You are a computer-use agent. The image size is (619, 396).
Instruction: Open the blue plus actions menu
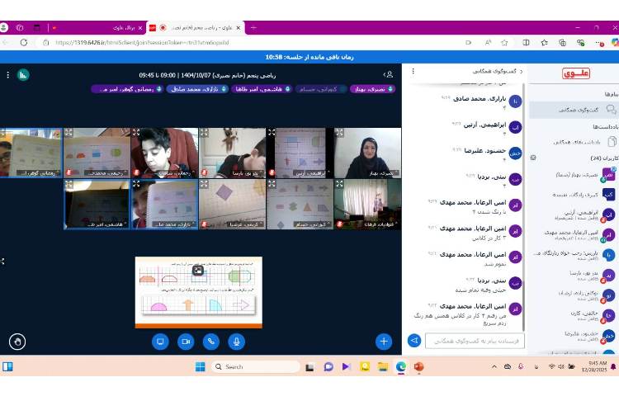[384, 341]
